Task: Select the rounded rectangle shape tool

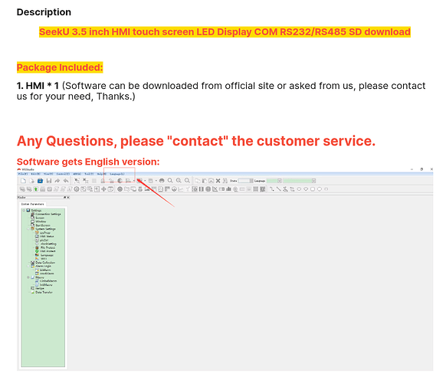Action: [313, 189]
